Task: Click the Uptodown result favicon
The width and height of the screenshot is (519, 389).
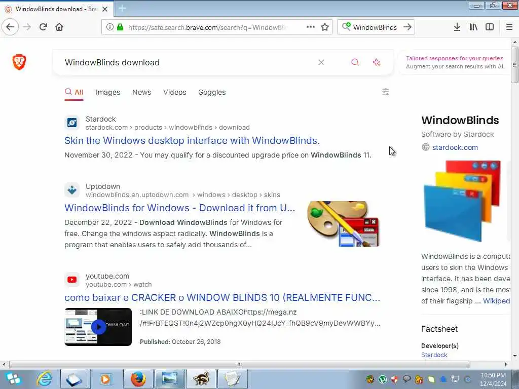Action: (72, 190)
